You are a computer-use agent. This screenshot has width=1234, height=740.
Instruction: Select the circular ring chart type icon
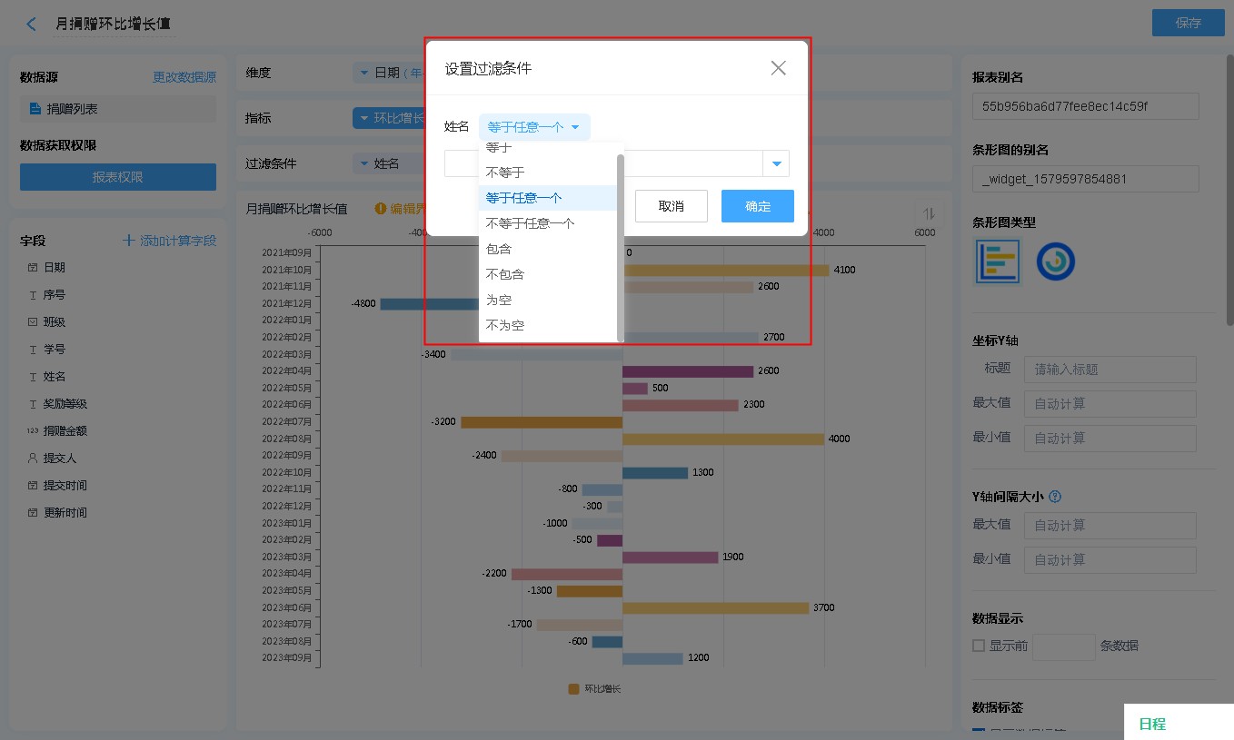[1055, 261]
